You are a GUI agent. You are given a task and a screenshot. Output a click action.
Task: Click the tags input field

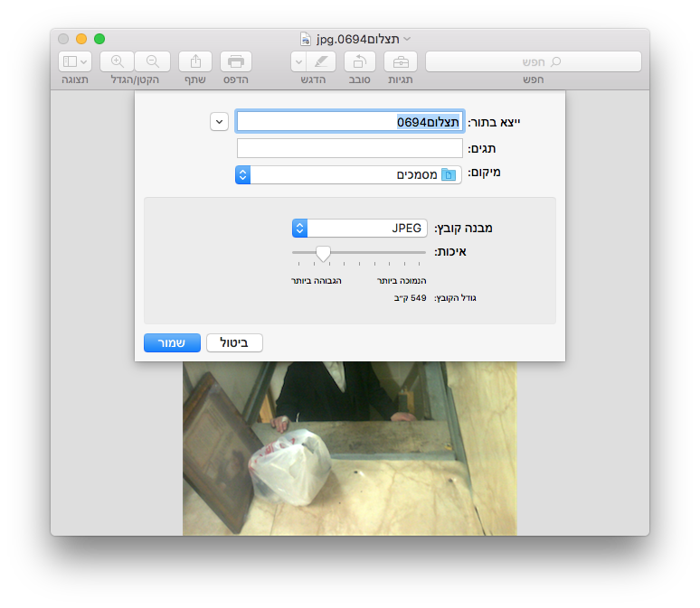coord(350,148)
